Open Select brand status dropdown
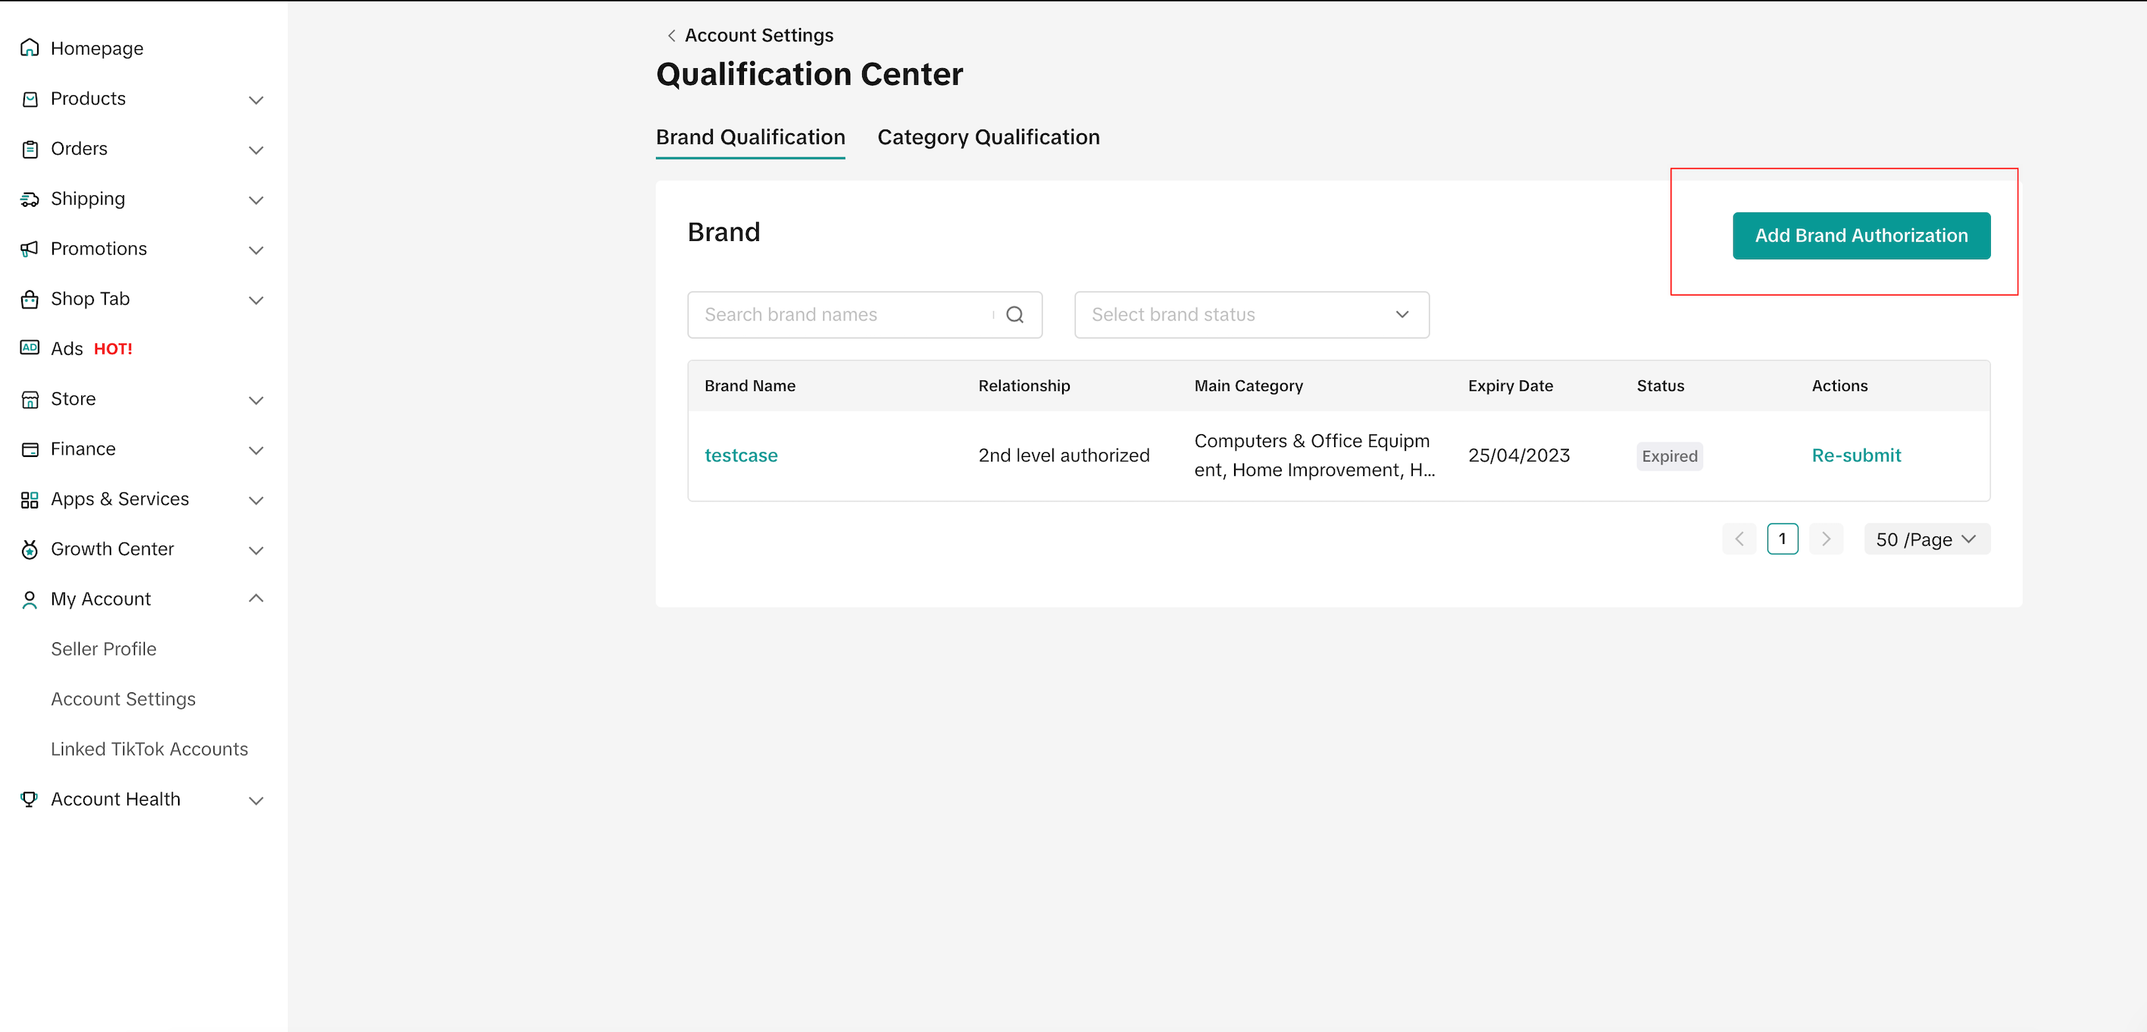 [1251, 315]
